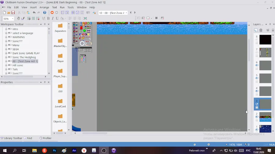Expand the SEGA tree node
275x154 pixels.
(x=6, y=49)
